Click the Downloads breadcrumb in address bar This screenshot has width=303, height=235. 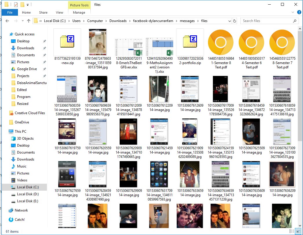[118, 21]
